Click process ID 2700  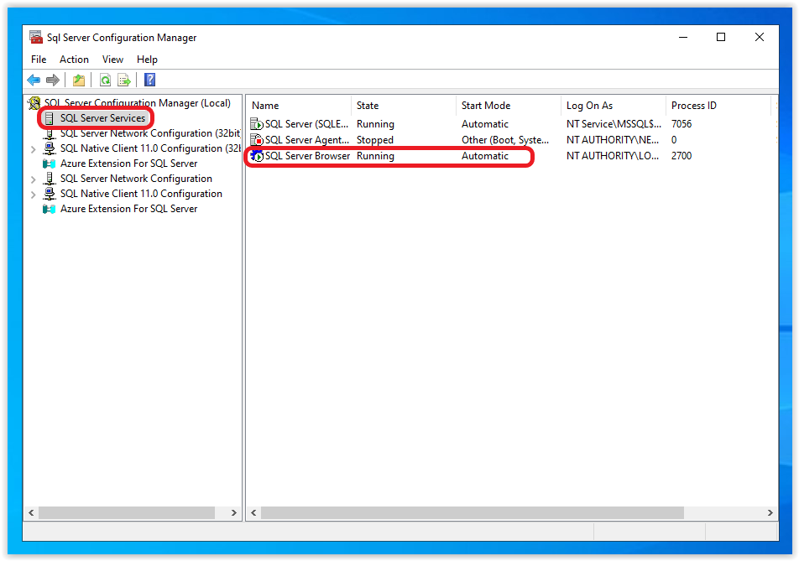pyautogui.click(x=681, y=156)
